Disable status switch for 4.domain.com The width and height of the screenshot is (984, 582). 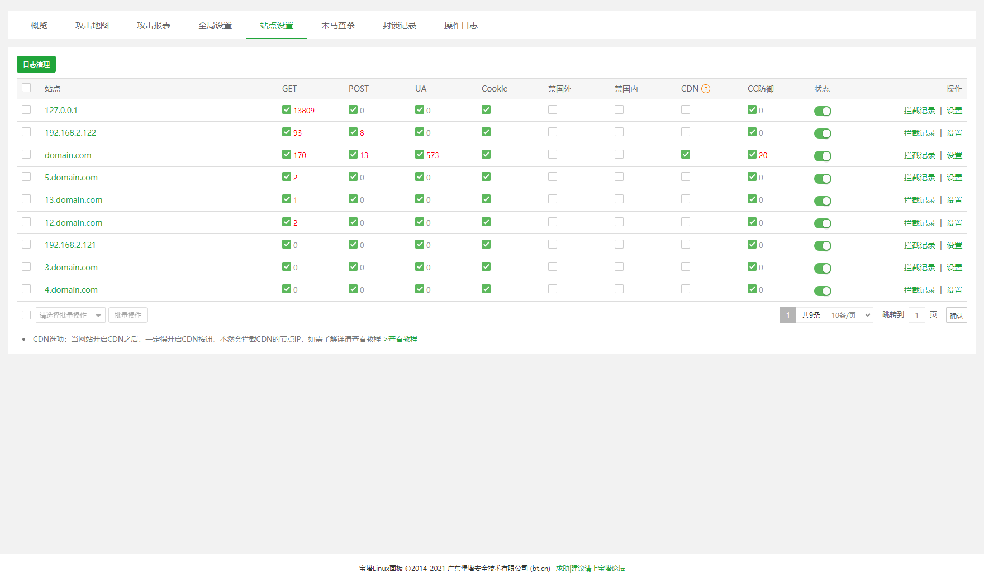823,290
